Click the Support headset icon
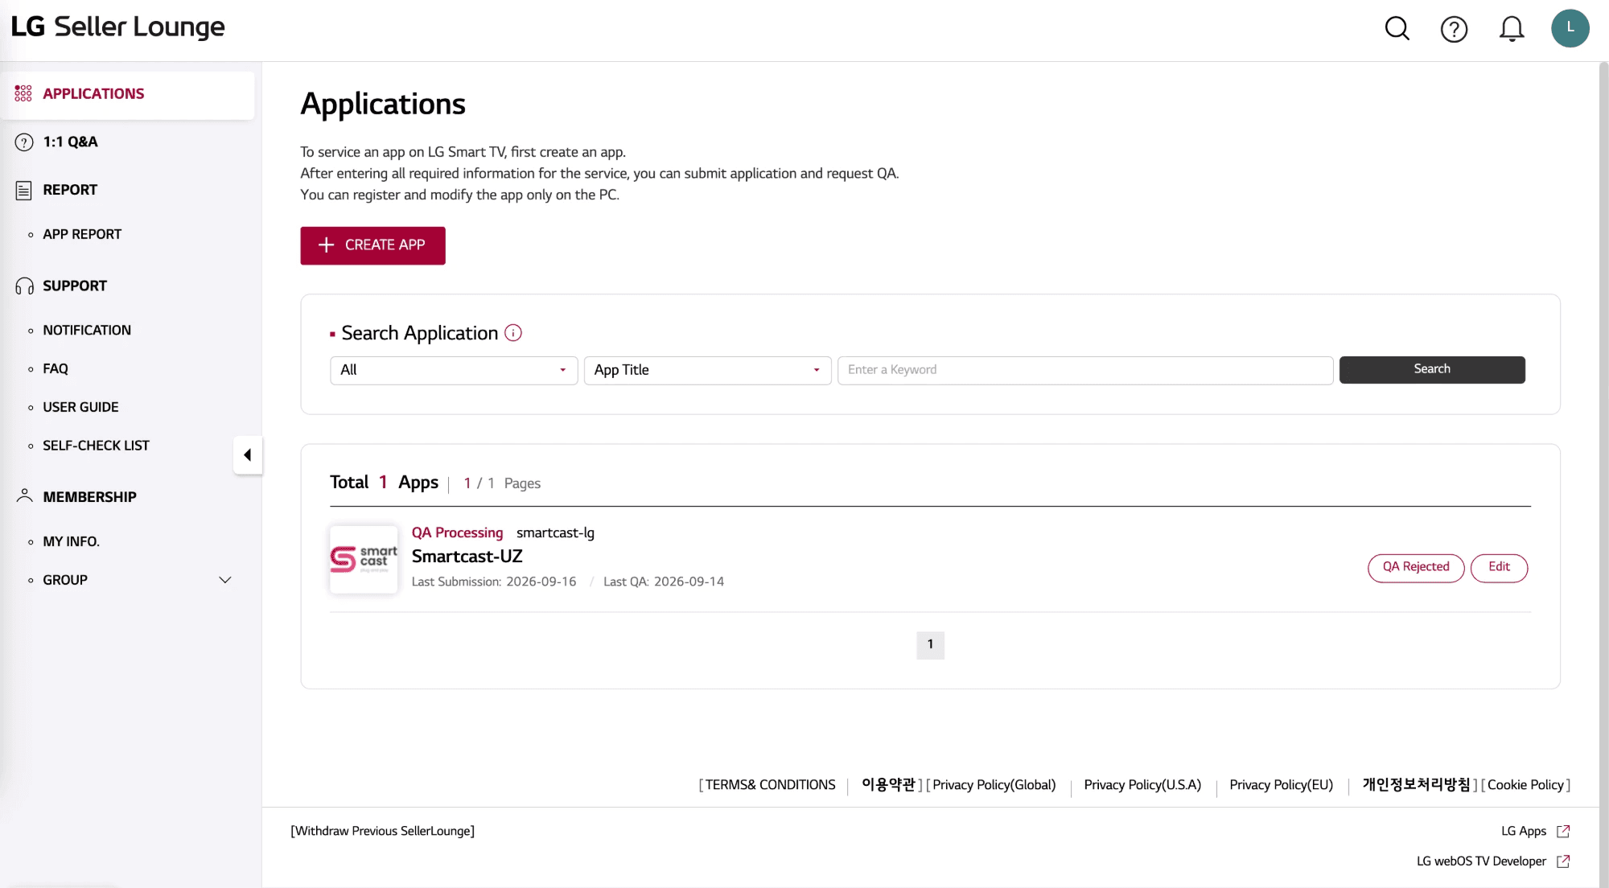The height and width of the screenshot is (888, 1609). click(x=24, y=286)
